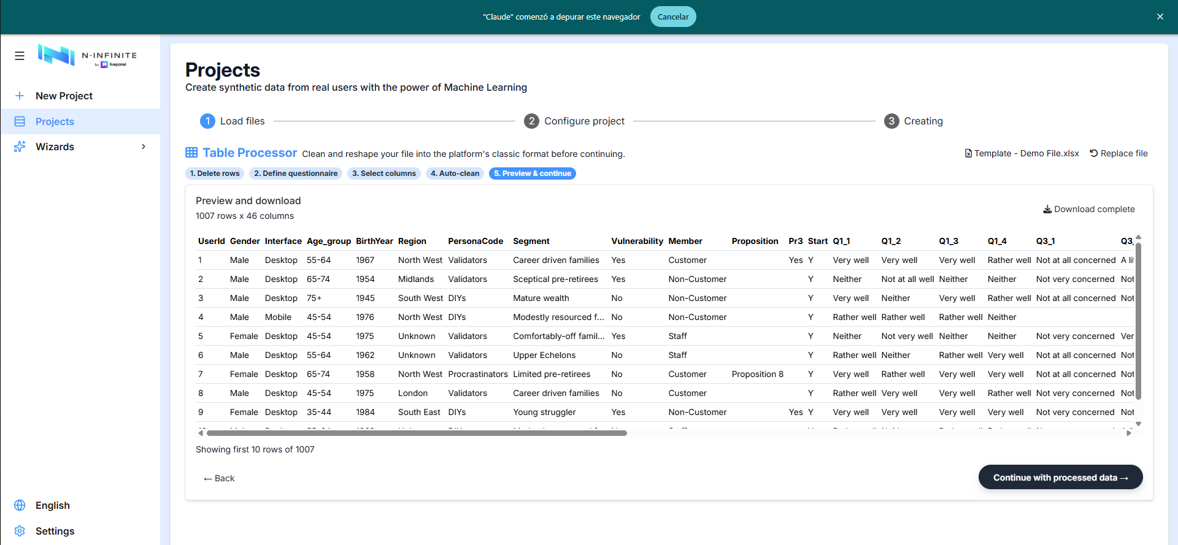Screen dimensions: 1178x545
Task: Click the 'Proposition 8' cell
Action: click(x=757, y=374)
